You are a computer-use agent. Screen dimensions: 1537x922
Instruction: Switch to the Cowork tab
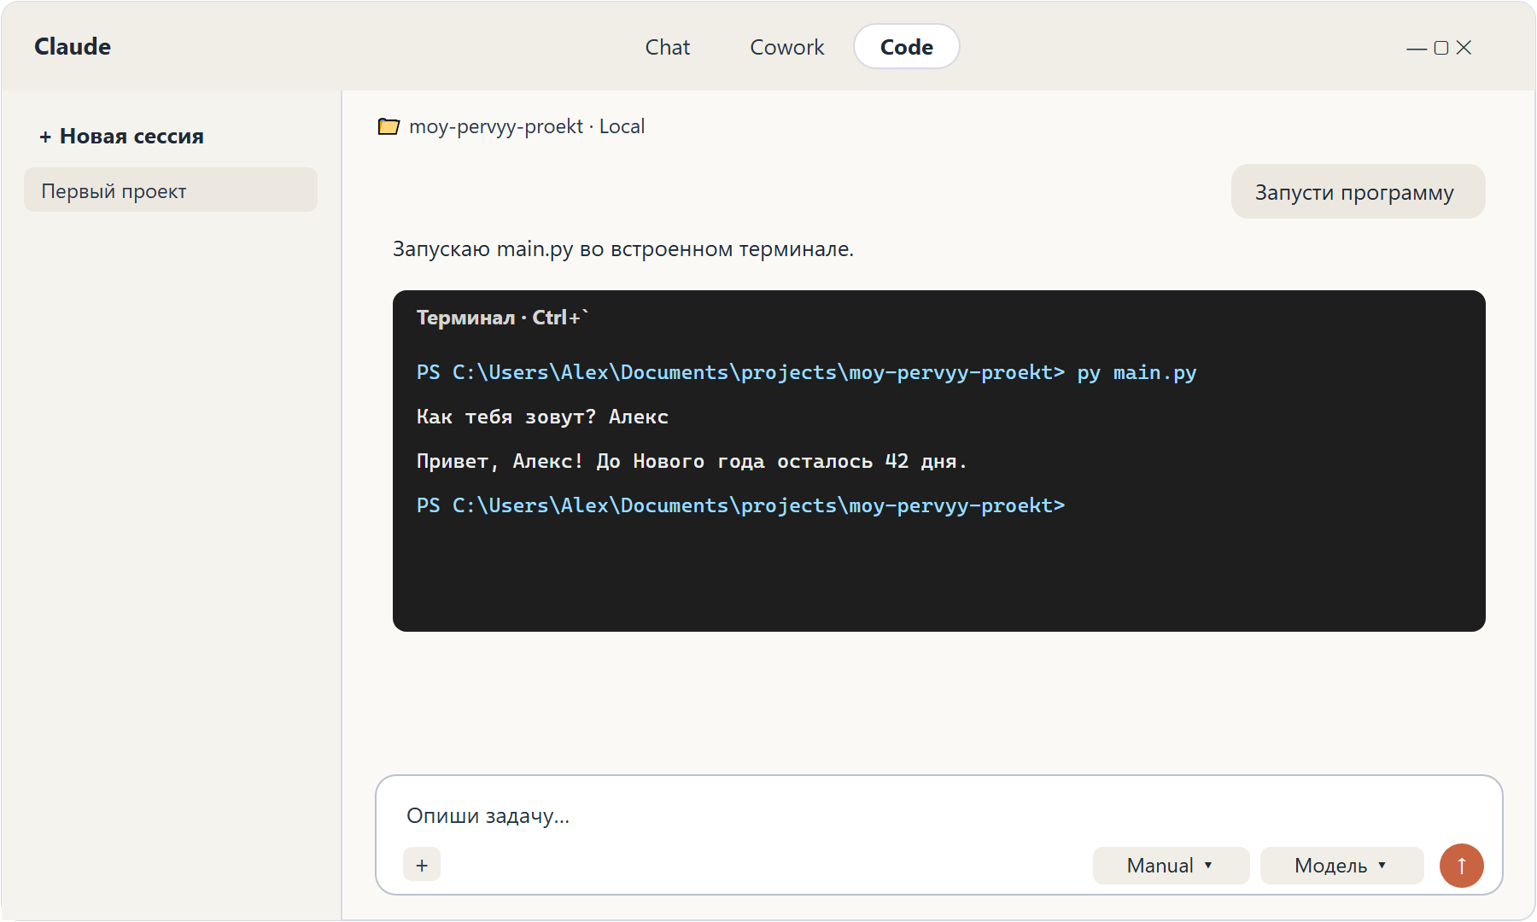tap(786, 47)
